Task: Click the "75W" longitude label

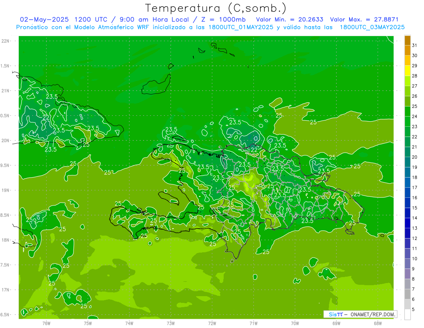Action: click(88, 323)
